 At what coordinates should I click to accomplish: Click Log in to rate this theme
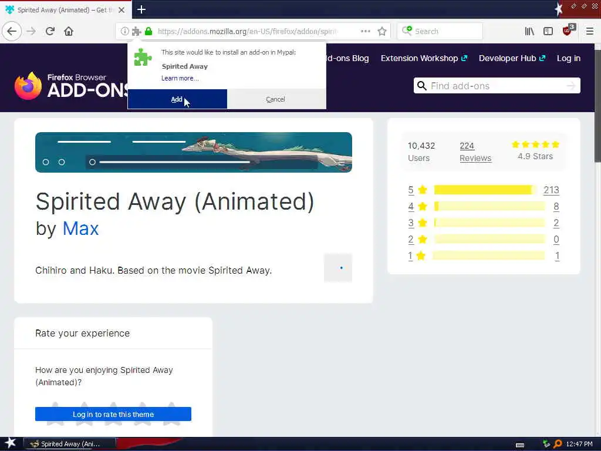coord(113,414)
